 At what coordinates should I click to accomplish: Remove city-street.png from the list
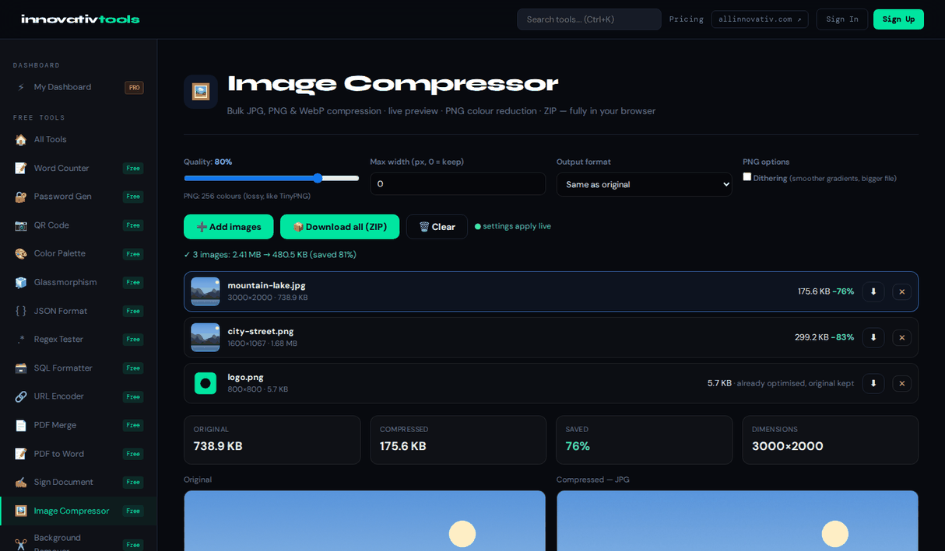tap(902, 337)
